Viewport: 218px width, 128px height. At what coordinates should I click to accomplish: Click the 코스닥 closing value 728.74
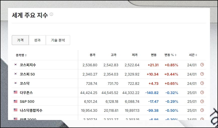coord(91,83)
